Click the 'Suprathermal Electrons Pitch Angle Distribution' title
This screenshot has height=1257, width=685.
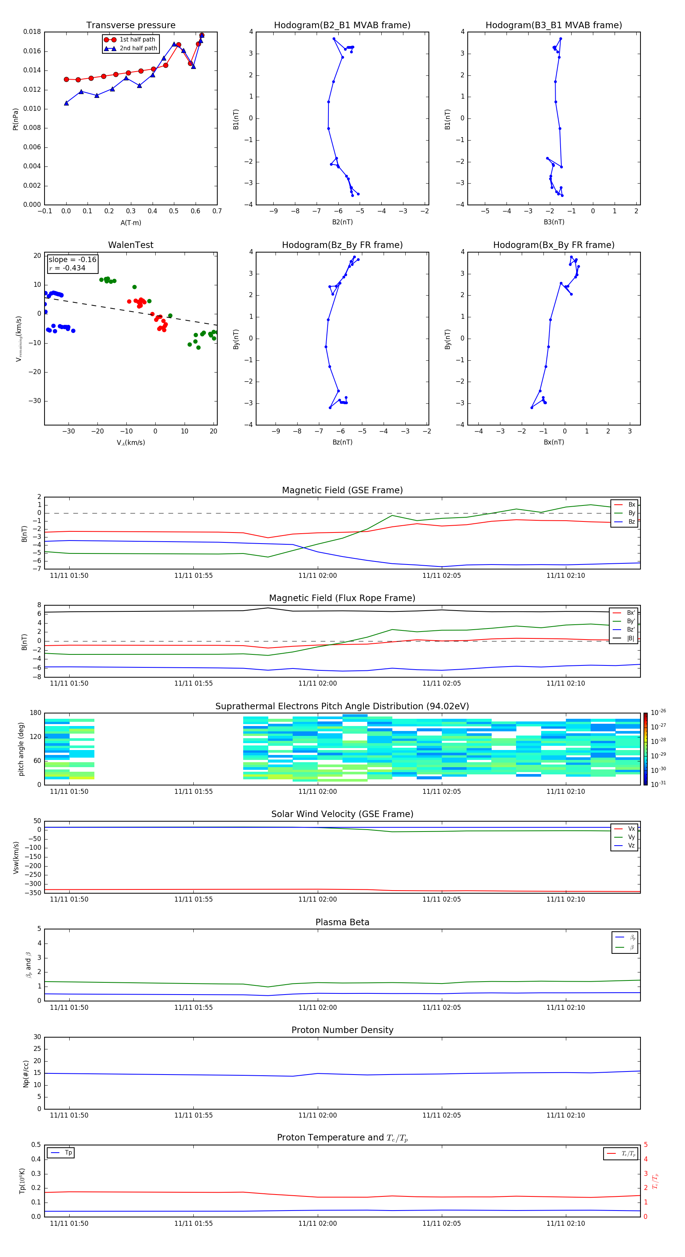click(342, 707)
